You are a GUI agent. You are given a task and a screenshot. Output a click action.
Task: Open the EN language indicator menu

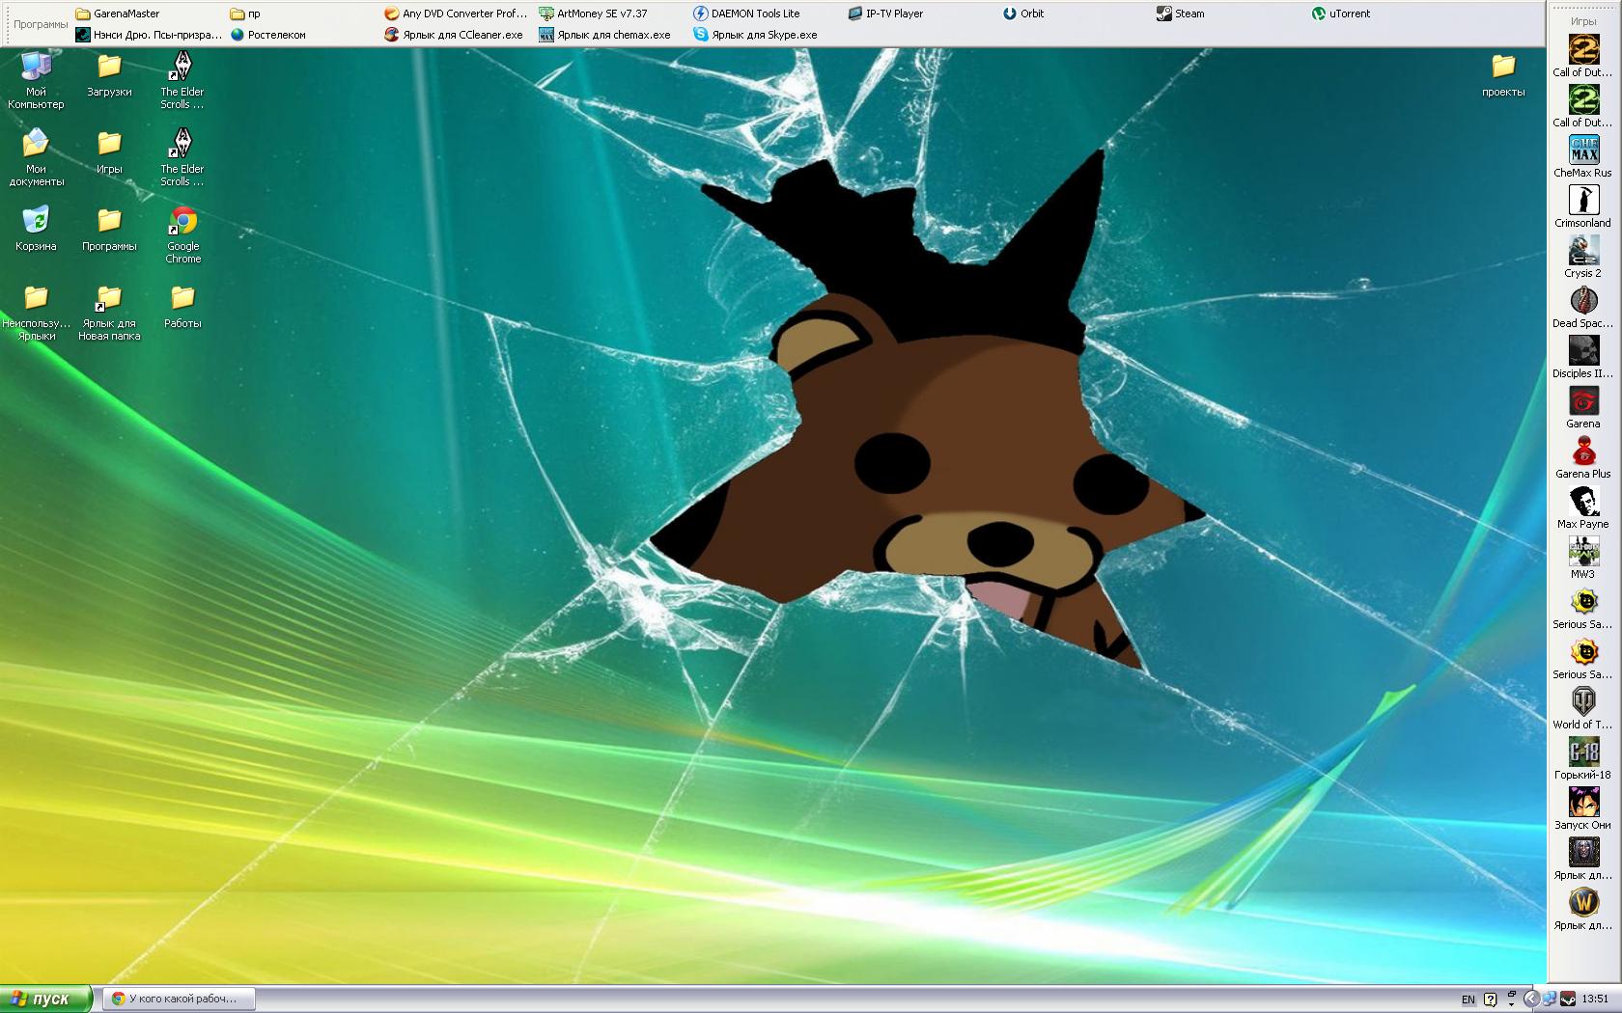coord(1468,999)
